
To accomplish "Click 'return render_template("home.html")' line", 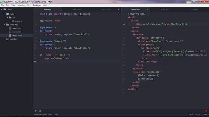I will [x=67, y=34].
